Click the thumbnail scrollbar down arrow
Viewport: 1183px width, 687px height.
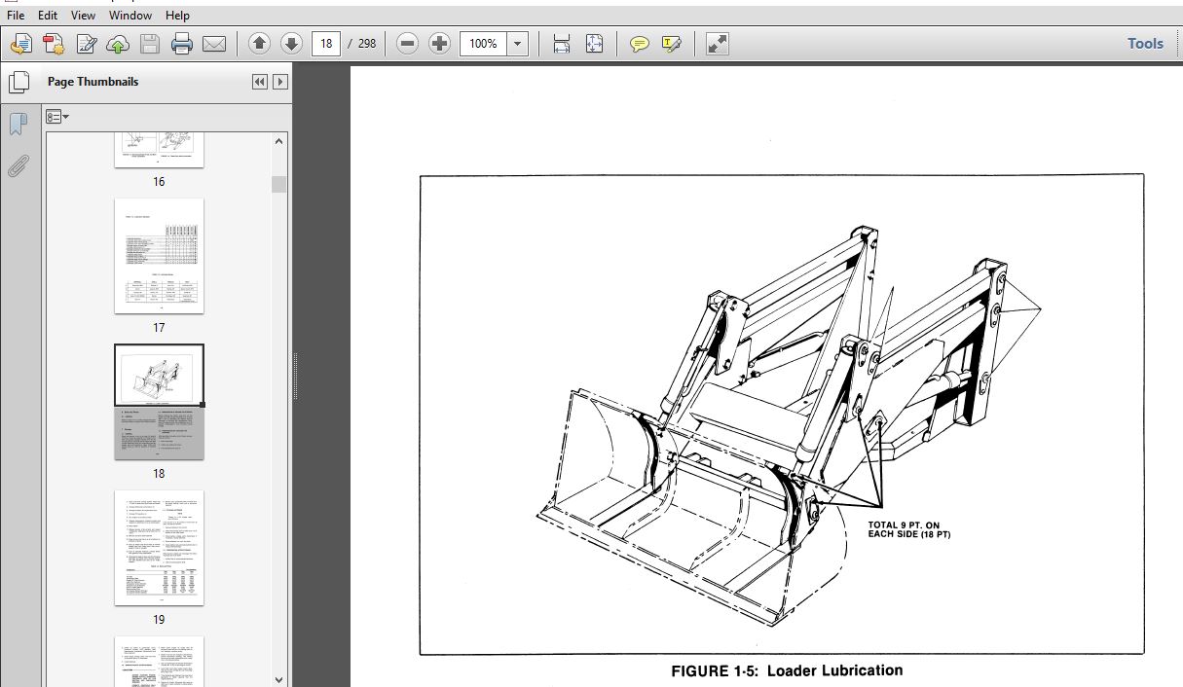point(279,678)
